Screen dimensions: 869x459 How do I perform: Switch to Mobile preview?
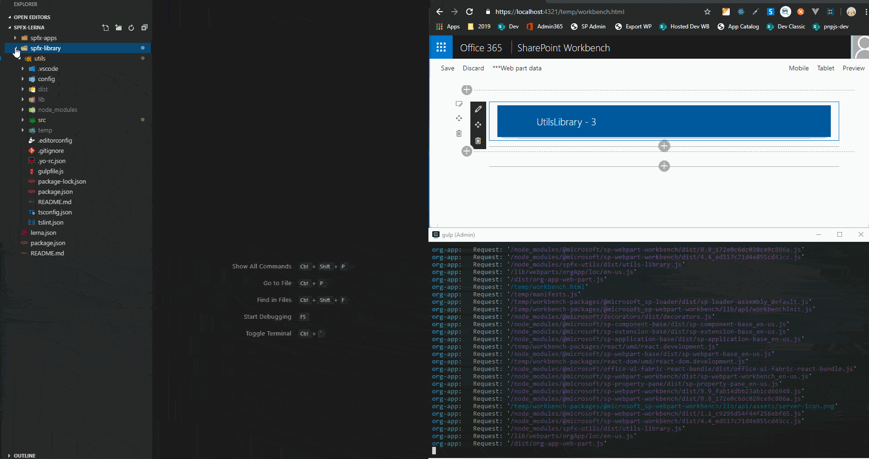[x=798, y=68]
